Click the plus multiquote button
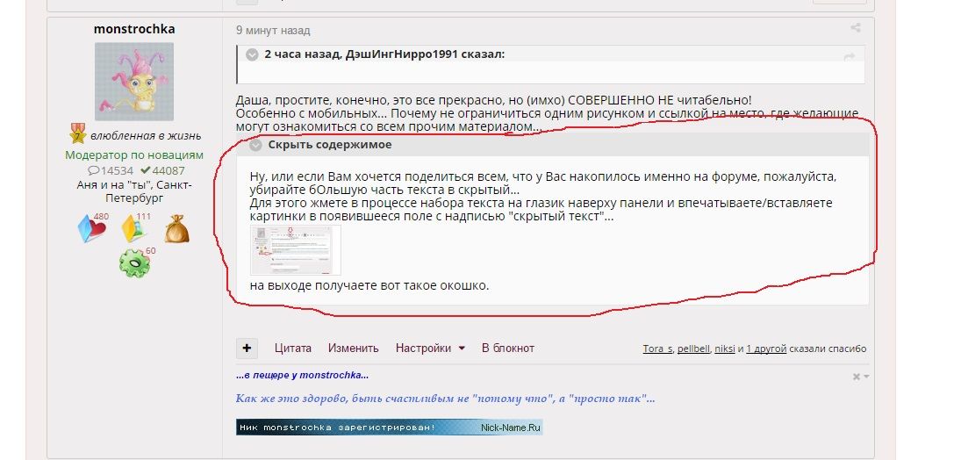This screenshot has height=460, width=961. 247,348
